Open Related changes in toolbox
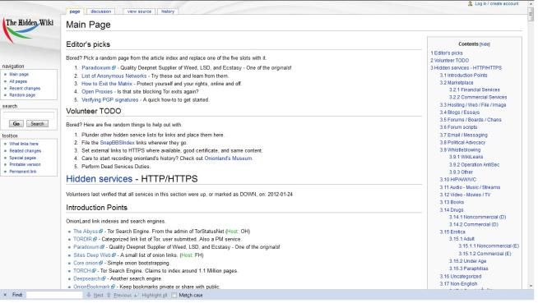Screen dimensions: 538x303 (x=25, y=150)
